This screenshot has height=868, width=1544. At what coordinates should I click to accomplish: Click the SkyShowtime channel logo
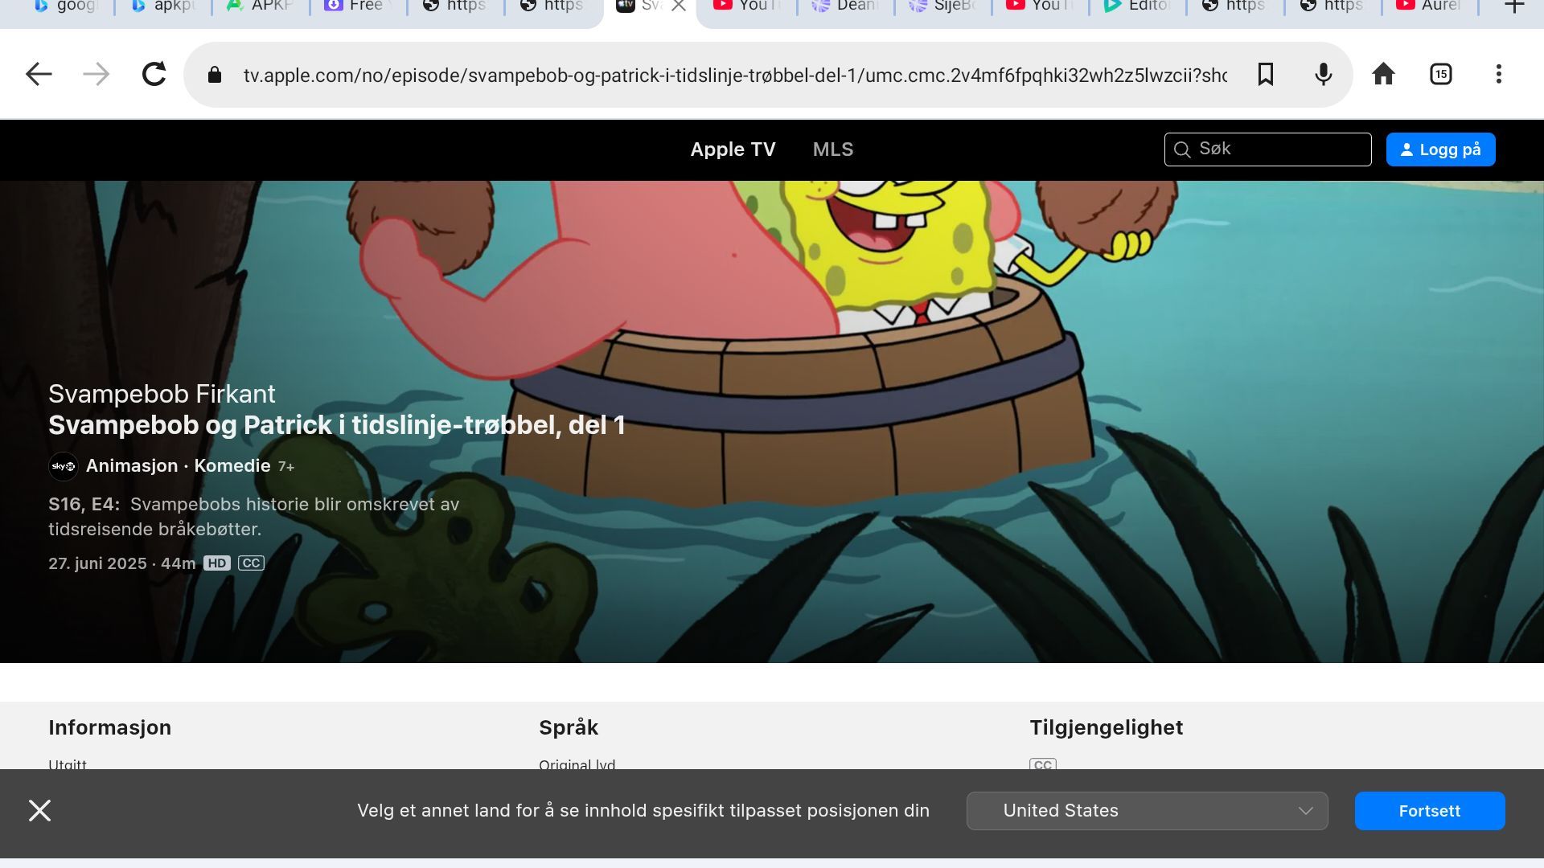63,466
